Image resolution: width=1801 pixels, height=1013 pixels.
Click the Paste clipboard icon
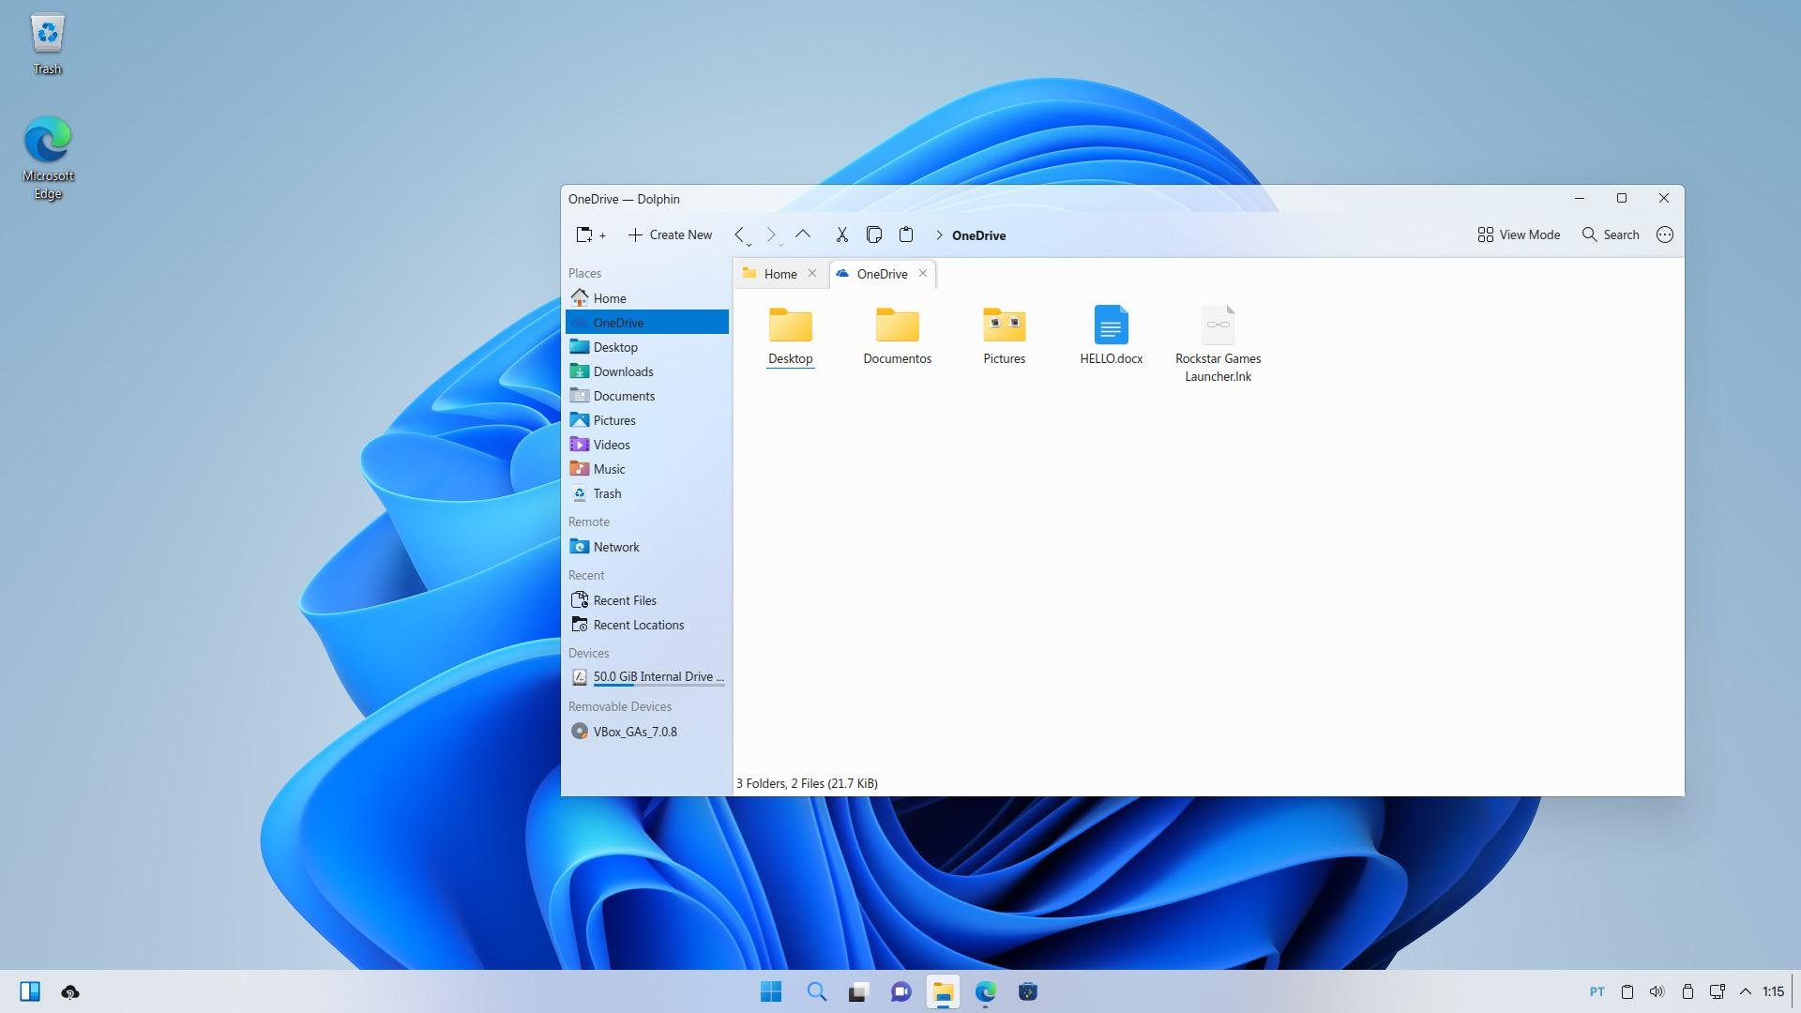pos(905,234)
